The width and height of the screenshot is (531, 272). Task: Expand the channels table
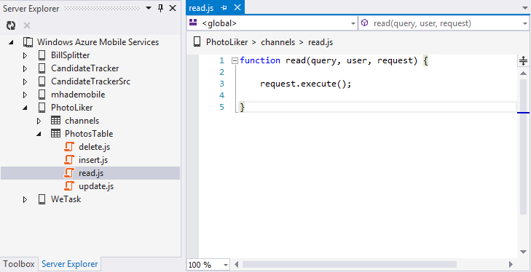click(39, 121)
